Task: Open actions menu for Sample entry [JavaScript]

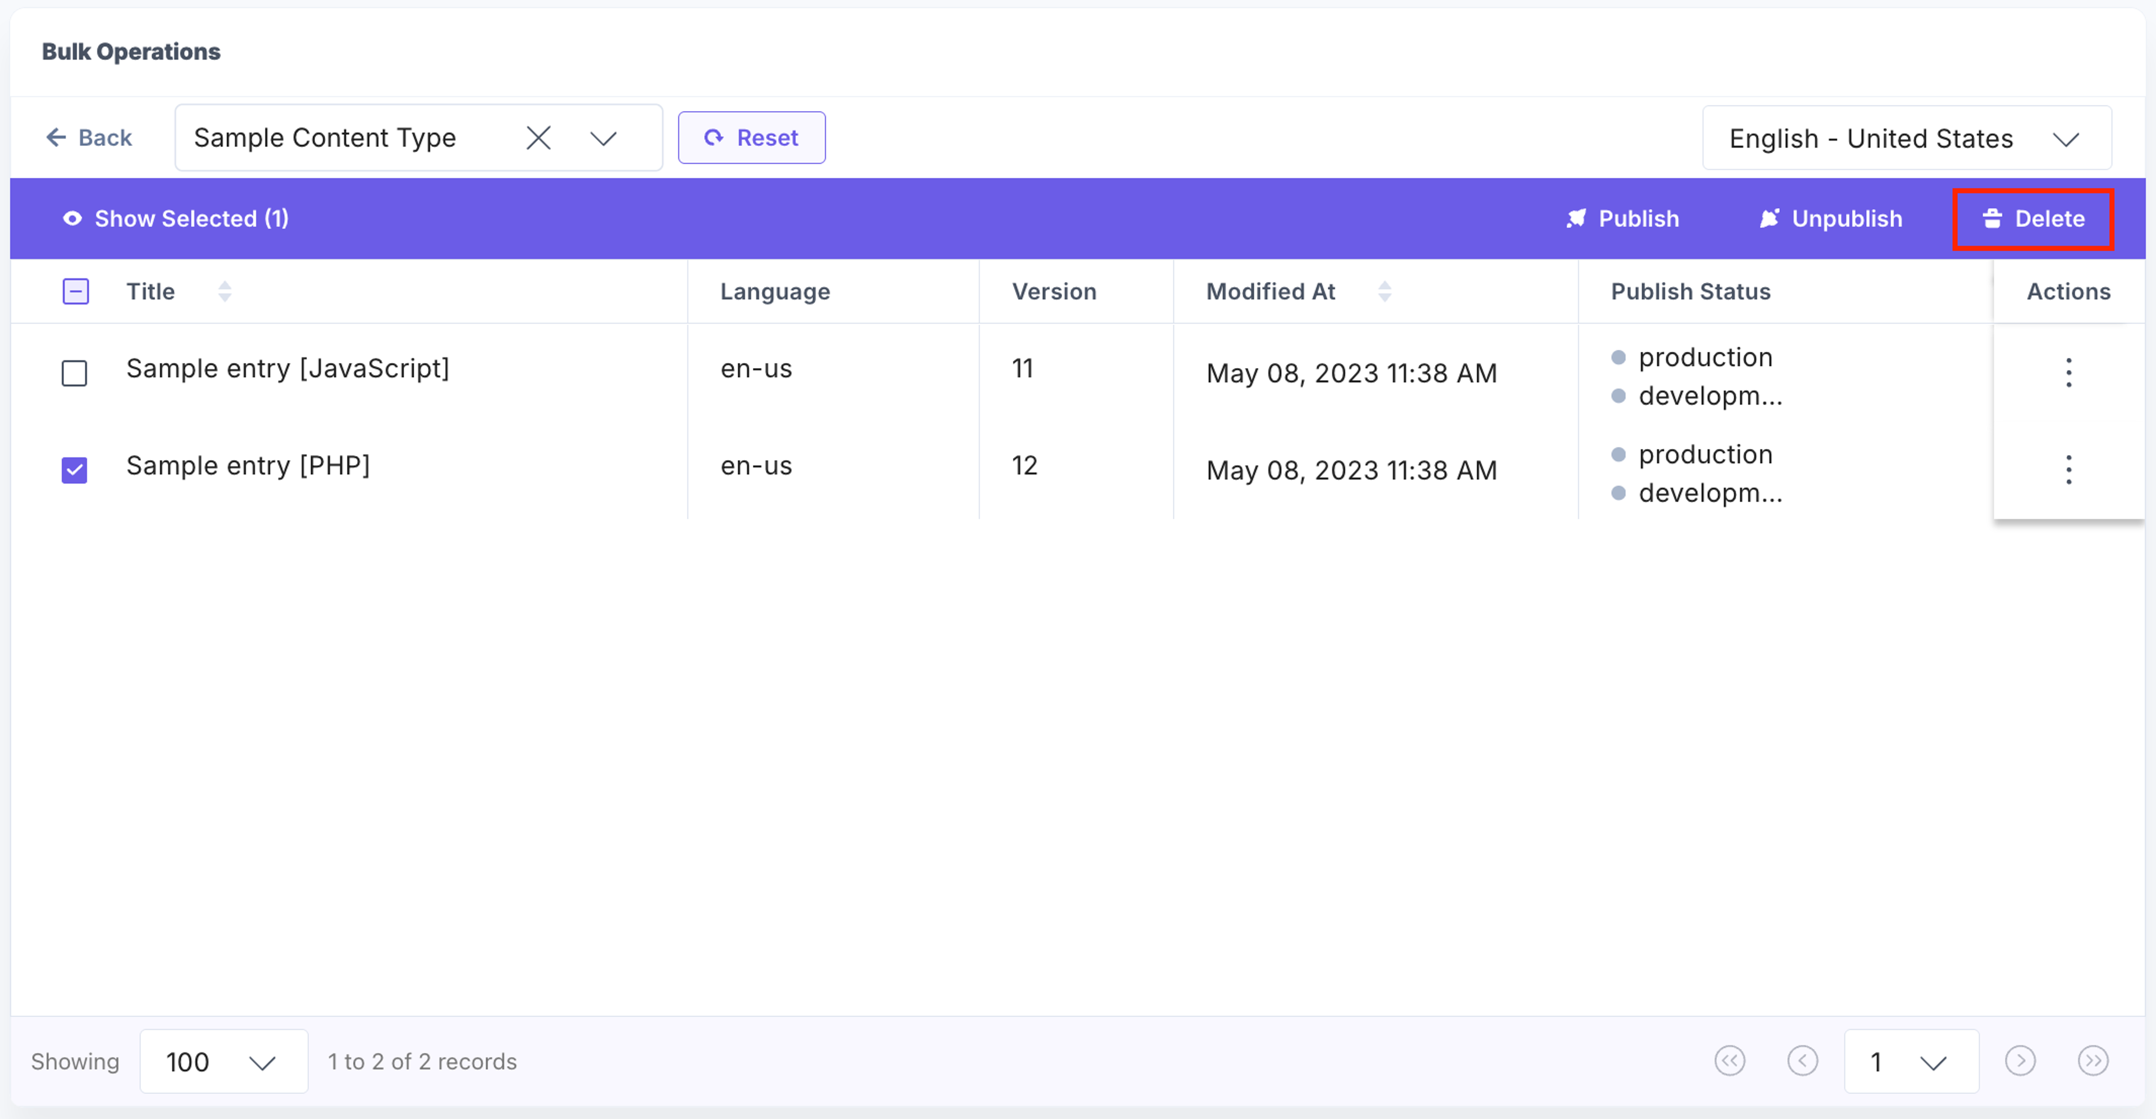Action: point(2068,372)
